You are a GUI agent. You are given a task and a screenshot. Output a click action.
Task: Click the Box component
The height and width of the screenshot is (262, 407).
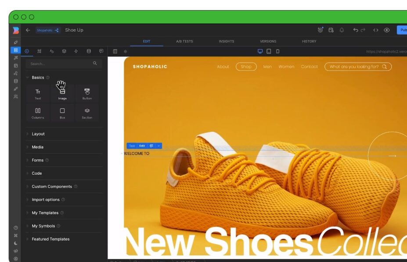tap(62, 113)
